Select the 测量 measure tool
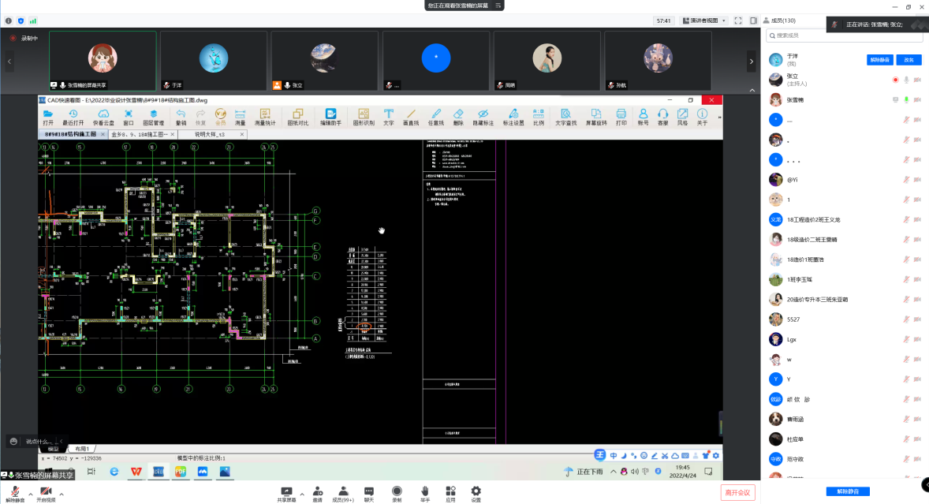Image resolution: width=929 pixels, height=504 pixels. [x=241, y=118]
